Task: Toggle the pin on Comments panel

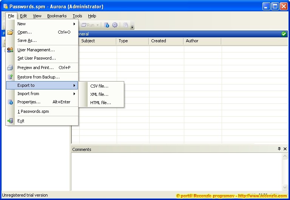Action: pyautogui.click(x=279, y=149)
